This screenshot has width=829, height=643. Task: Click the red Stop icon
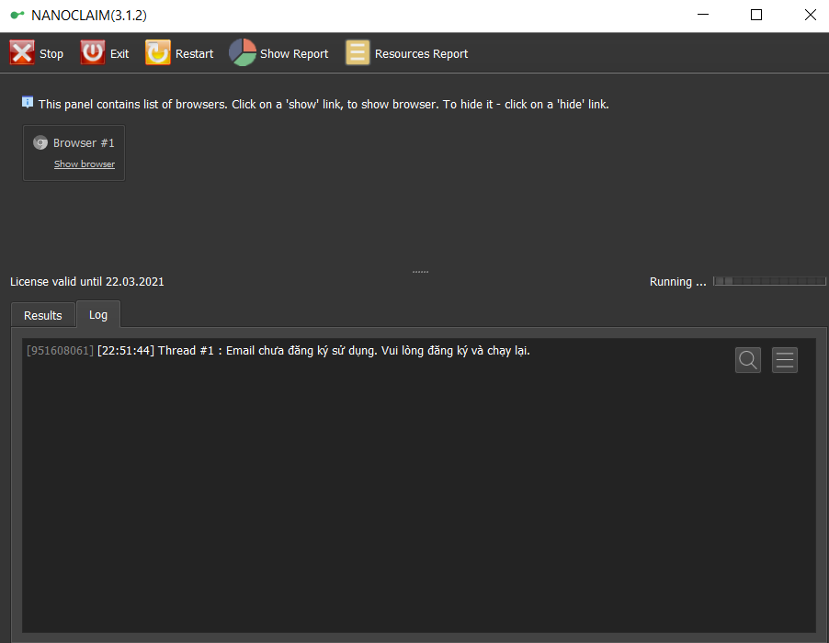pos(22,53)
